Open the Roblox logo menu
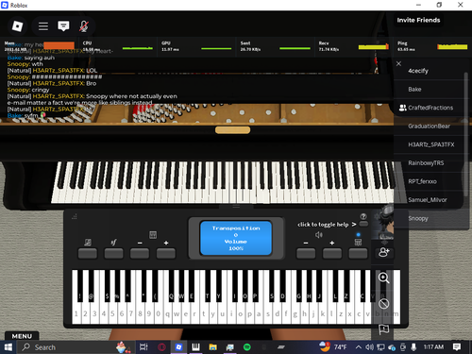This screenshot has height=354, width=472. point(17,26)
